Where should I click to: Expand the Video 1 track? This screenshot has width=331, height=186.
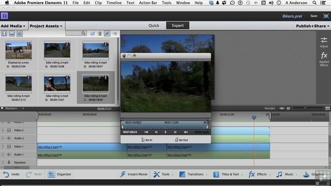3,146
